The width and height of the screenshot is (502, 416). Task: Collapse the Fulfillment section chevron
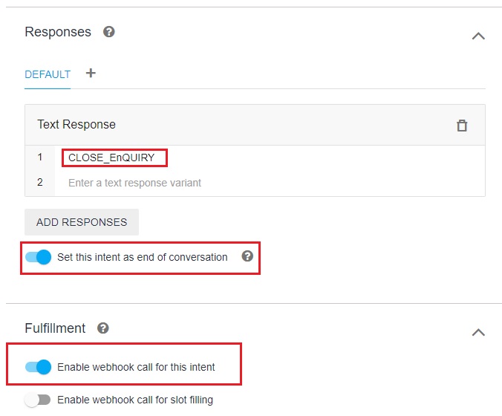pos(478,332)
